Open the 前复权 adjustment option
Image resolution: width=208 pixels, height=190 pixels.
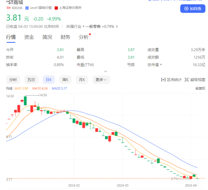tap(200, 88)
